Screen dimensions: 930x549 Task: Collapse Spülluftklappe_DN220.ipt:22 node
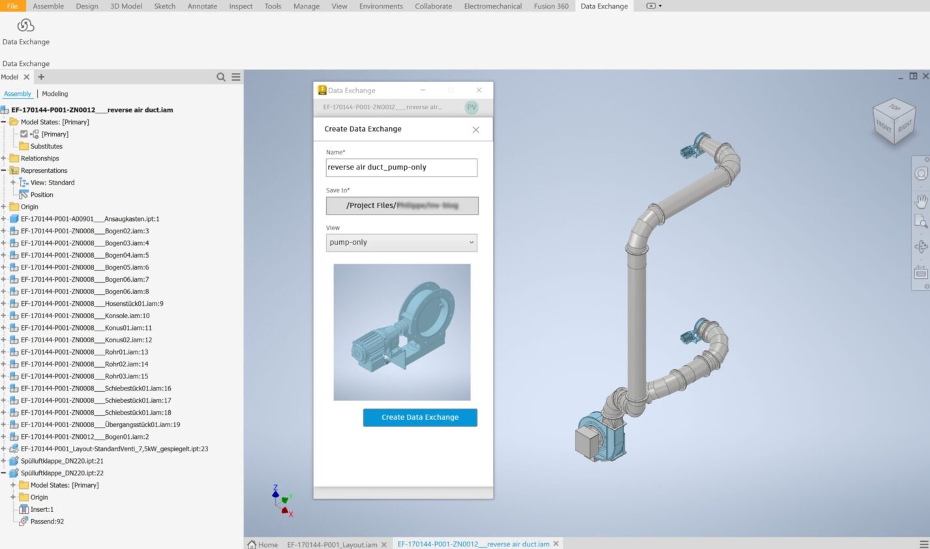[4, 473]
